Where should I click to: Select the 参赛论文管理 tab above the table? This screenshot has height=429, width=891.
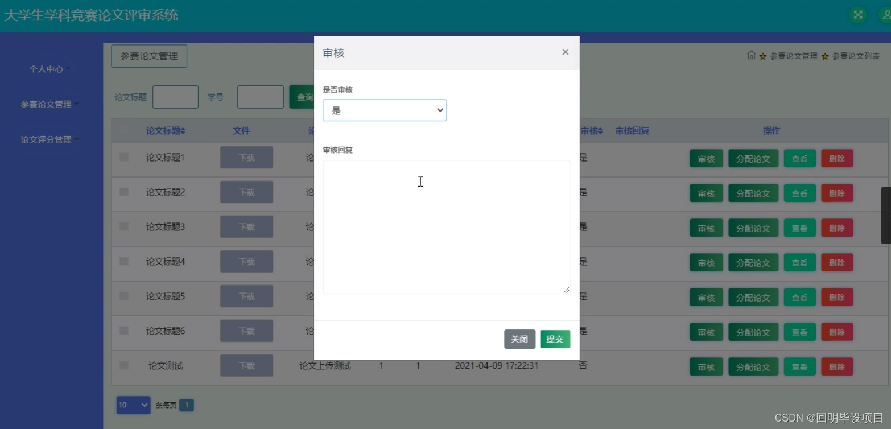click(x=149, y=56)
